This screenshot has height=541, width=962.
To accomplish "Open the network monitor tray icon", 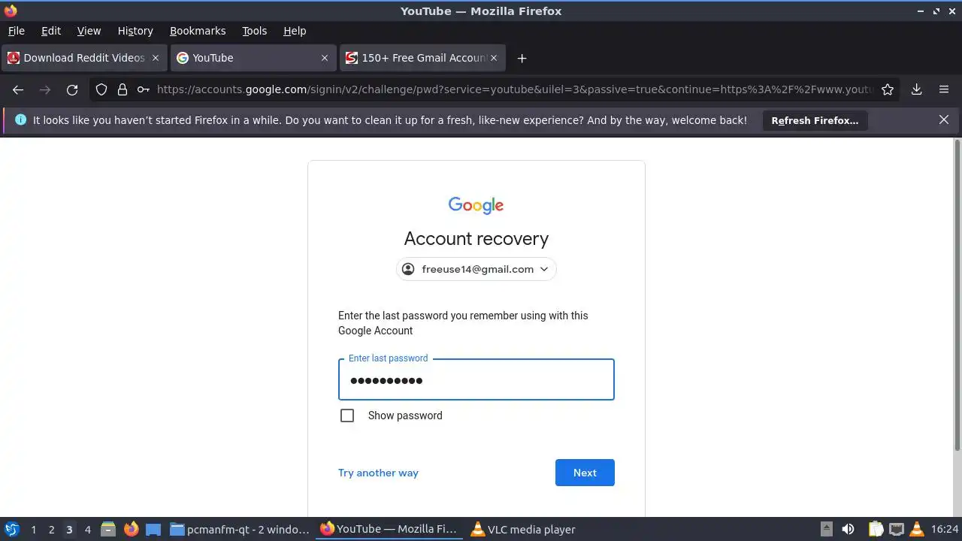I will pyautogui.click(x=896, y=529).
